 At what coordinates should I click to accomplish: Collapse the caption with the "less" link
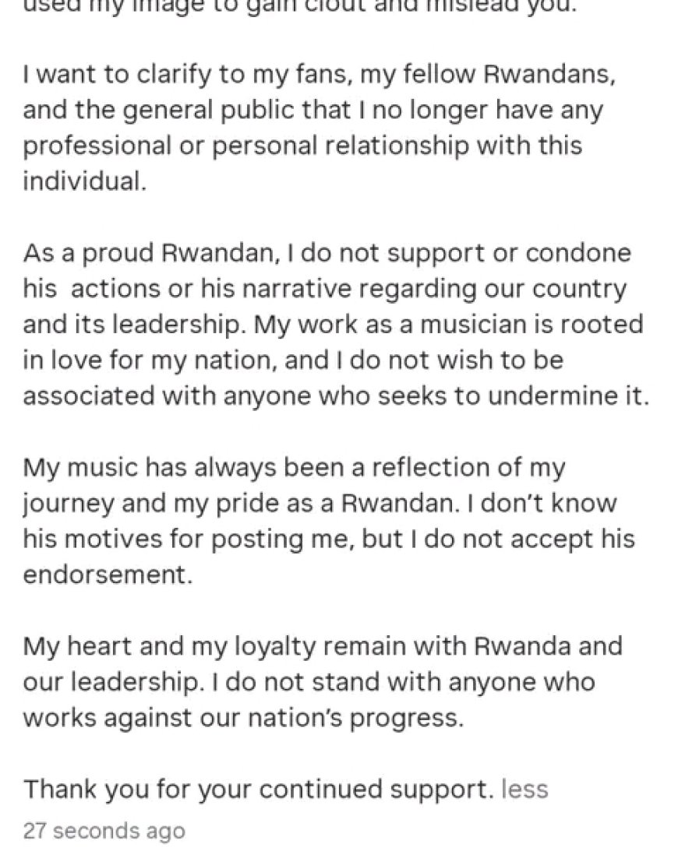(x=524, y=789)
